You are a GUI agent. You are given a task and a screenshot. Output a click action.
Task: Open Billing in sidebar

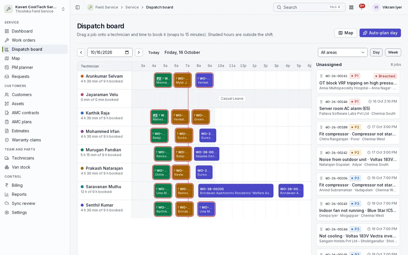coord(35,185)
